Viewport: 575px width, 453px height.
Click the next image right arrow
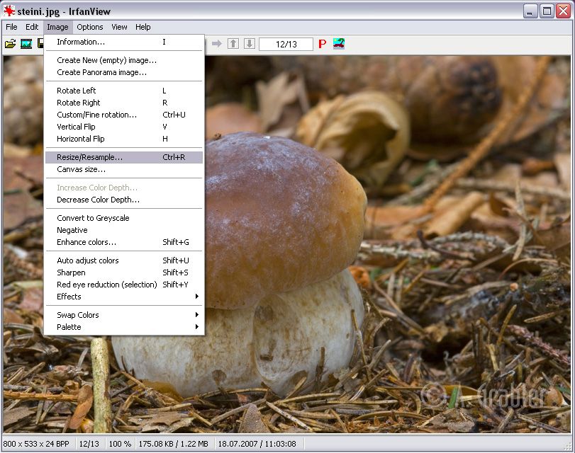217,44
